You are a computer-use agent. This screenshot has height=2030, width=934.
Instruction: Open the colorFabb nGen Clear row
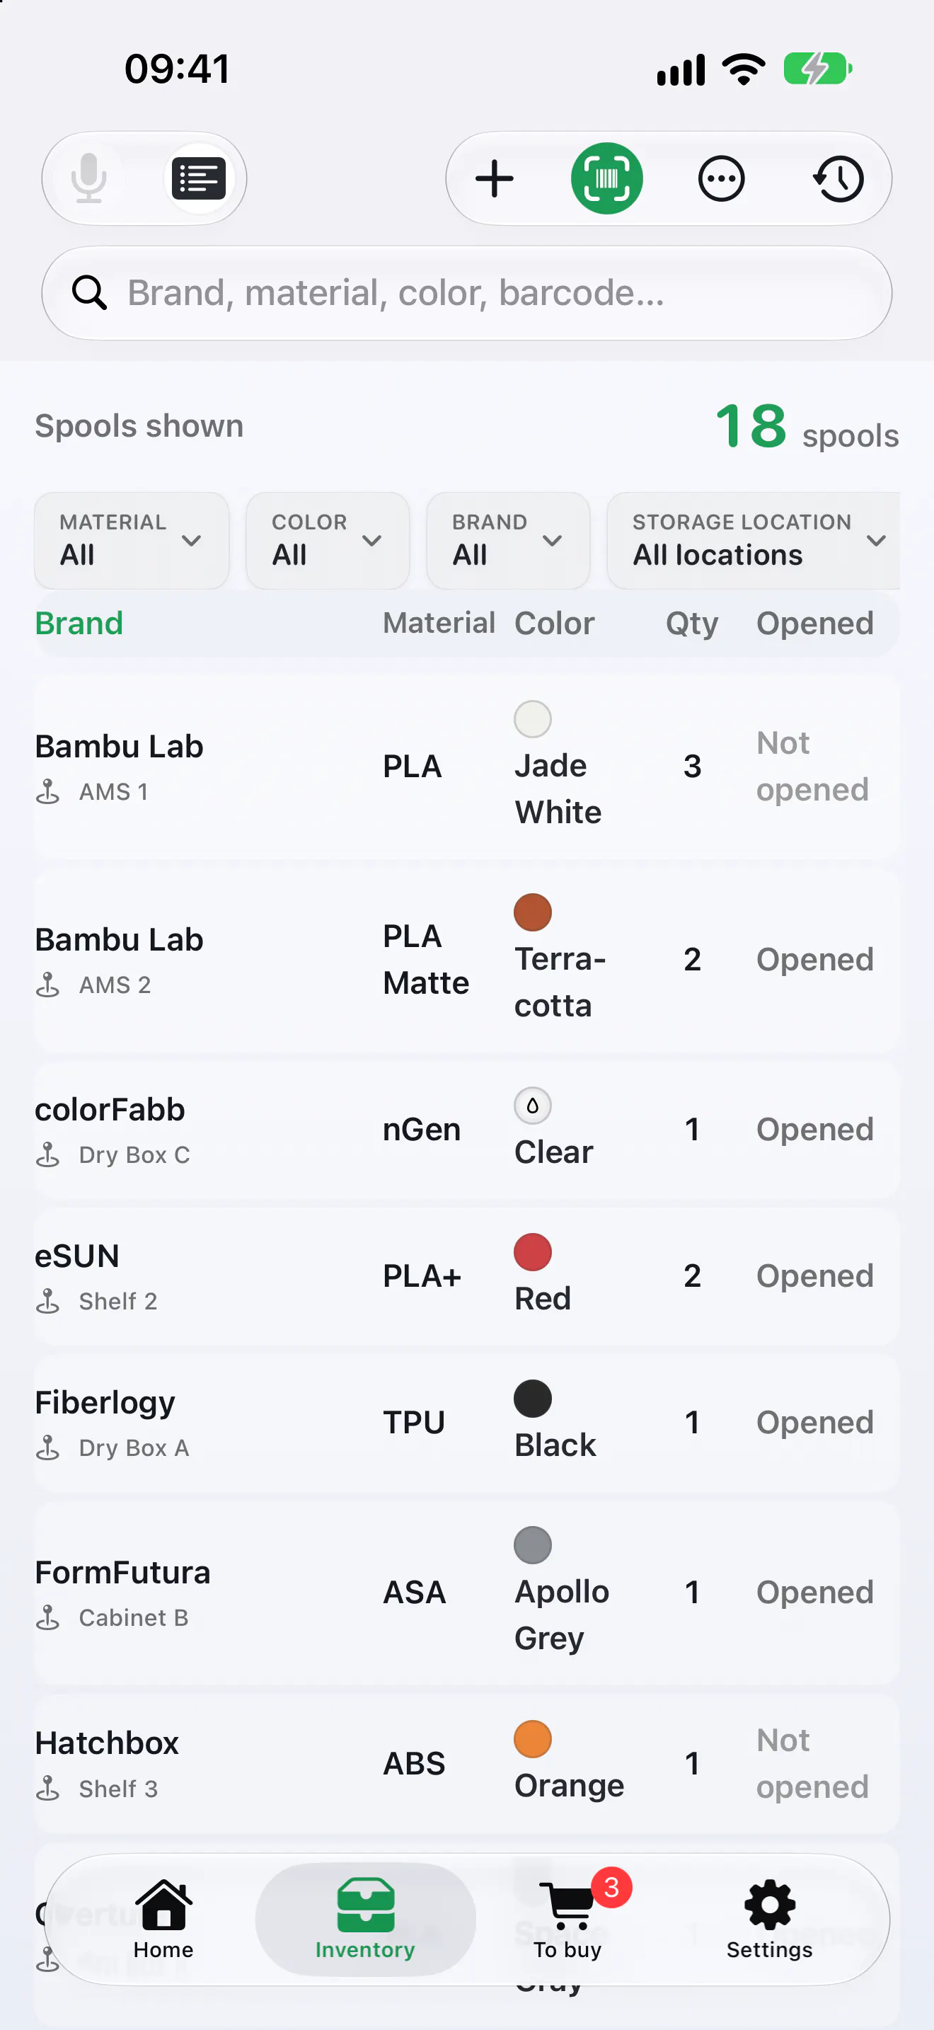coord(467,1130)
